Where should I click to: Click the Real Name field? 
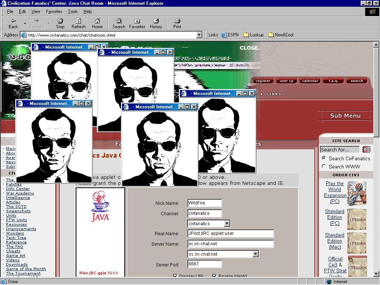click(231, 233)
